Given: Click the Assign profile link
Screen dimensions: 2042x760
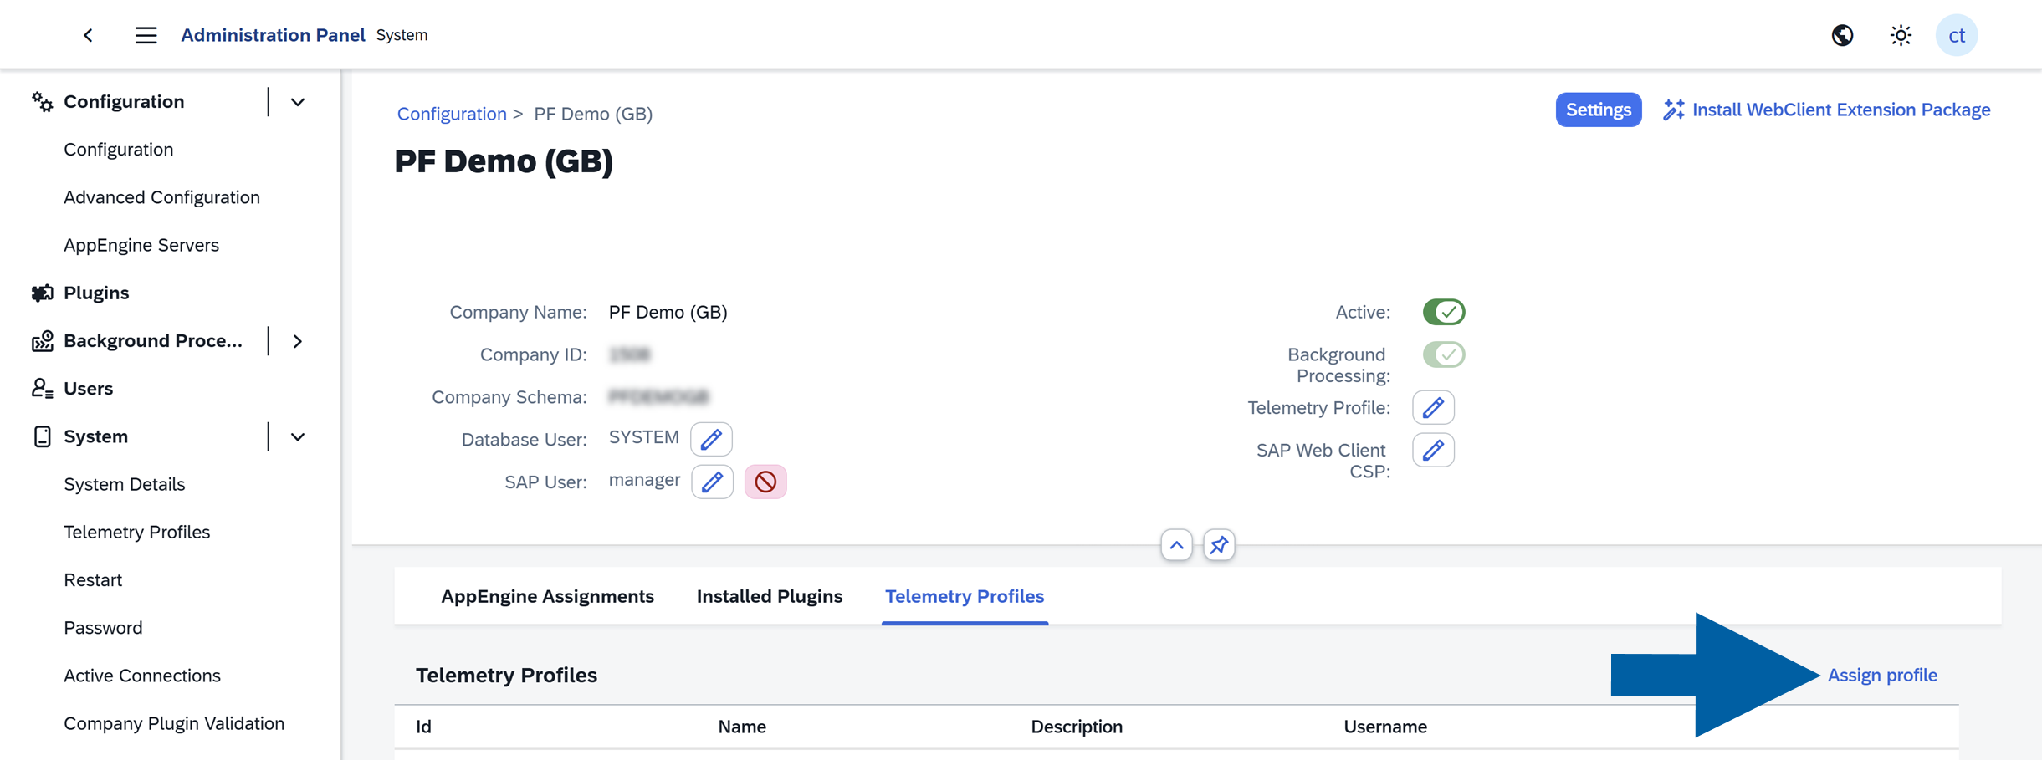Looking at the screenshot, I should pos(1882,675).
